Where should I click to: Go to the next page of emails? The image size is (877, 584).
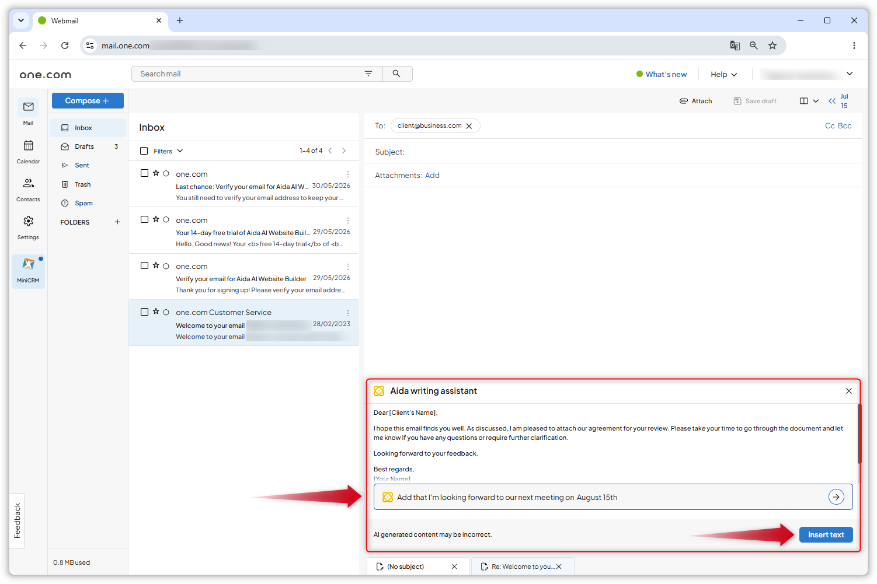click(x=344, y=151)
